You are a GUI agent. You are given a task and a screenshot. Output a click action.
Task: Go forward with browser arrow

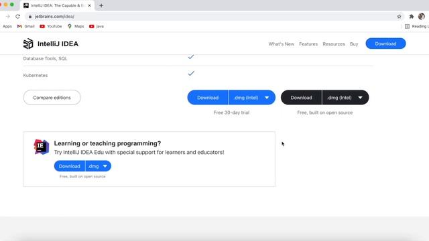[7, 16]
